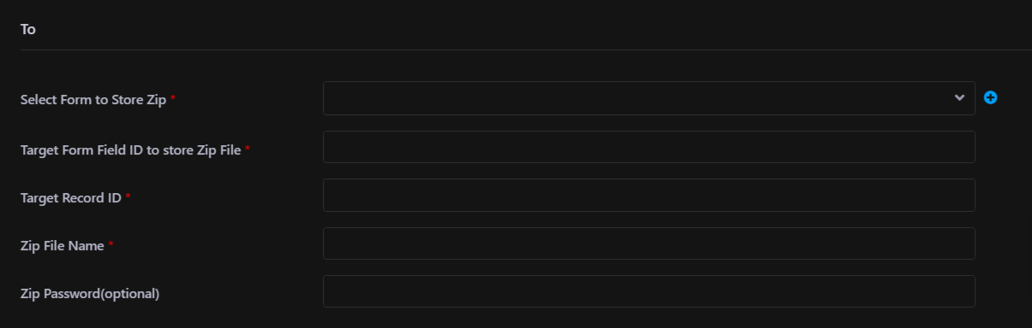This screenshot has width=1032, height=328.
Task: Click the 'Target Form Field ID to store Zip File' label
Action: click(130, 149)
